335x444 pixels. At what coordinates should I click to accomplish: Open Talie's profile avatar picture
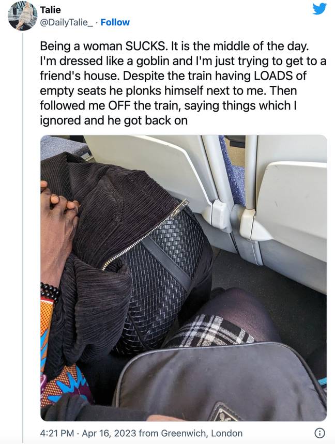point(23,16)
